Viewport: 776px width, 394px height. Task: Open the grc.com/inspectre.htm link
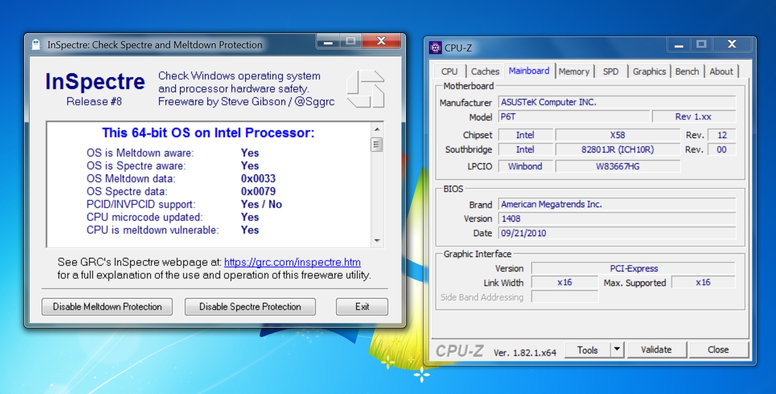[292, 262]
